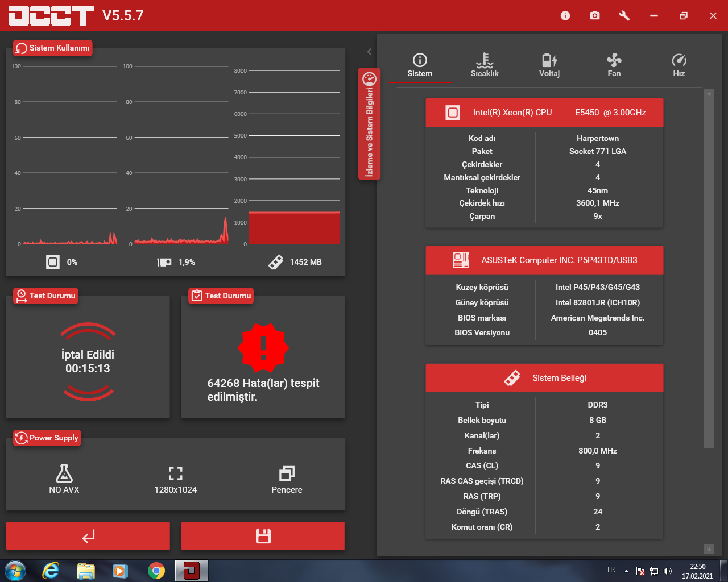Viewport: 728px width, 582px height.
Task: Click the 'American Megatrends Inc.' BIOS value
Action: click(598, 318)
